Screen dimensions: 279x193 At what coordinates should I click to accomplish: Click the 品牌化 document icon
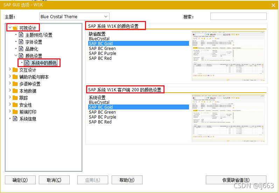pyautogui.click(x=21, y=49)
